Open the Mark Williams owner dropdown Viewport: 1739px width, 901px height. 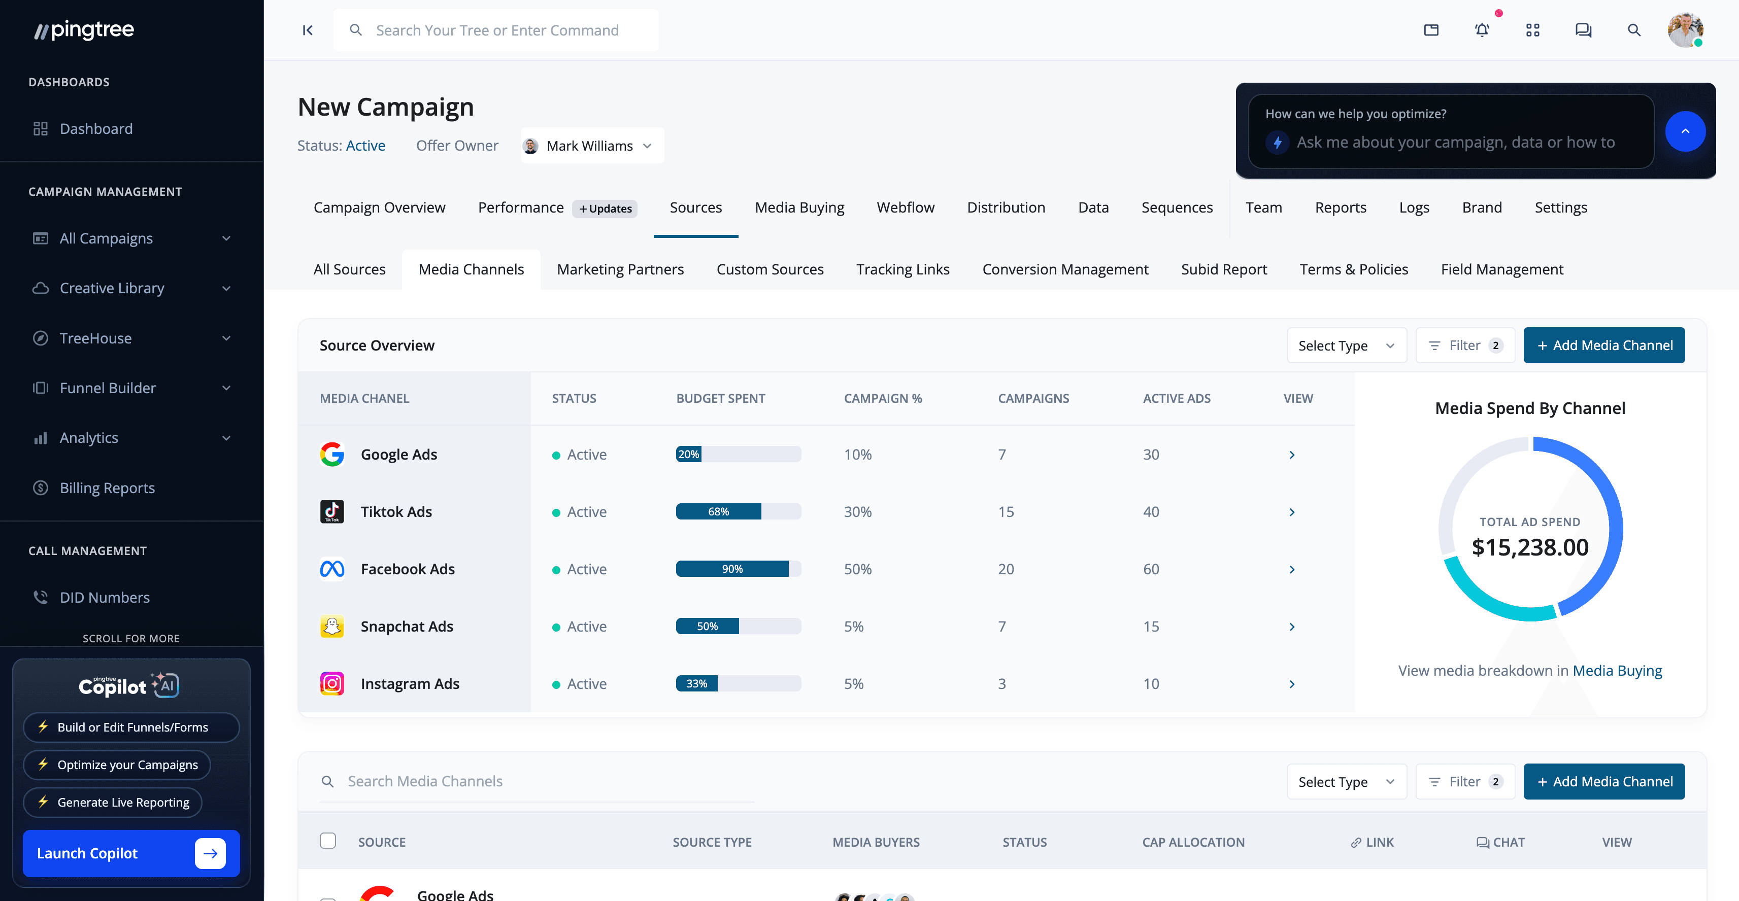592,146
